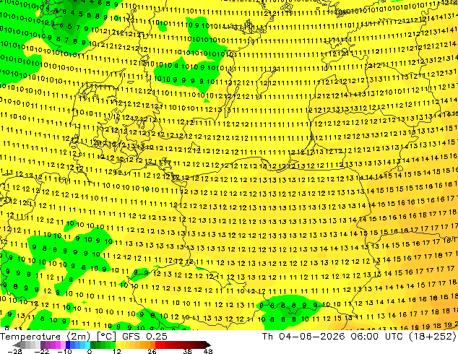Click the "12" legend scale value
The width and height of the screenshot is (458, 354).
[x=117, y=351]
